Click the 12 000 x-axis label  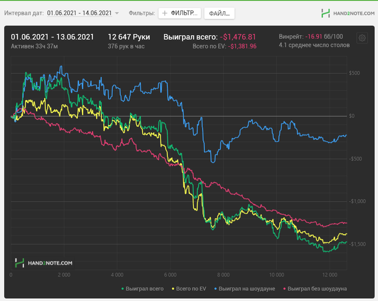tap(329, 275)
